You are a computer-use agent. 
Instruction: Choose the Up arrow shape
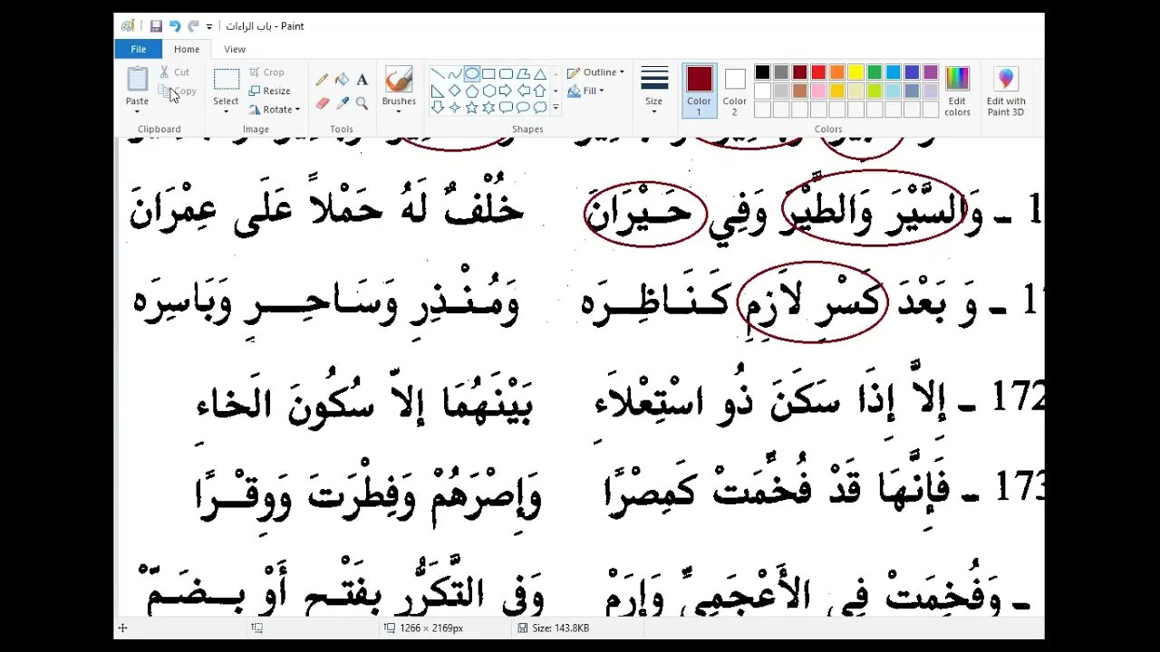(x=540, y=91)
